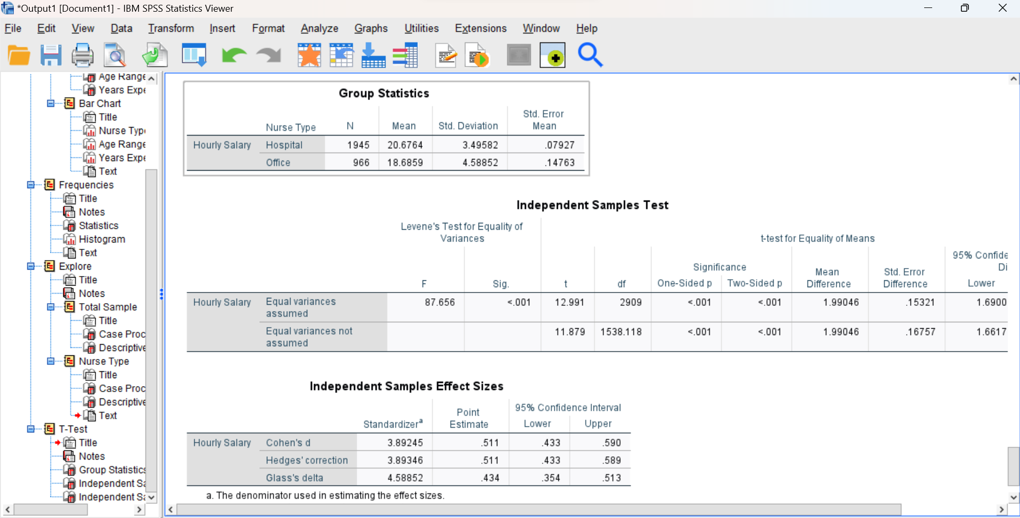Open the Data menu
1020x518 pixels.
pyautogui.click(x=121, y=28)
